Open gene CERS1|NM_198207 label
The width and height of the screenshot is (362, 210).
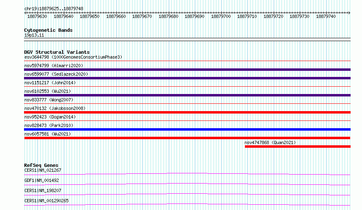[43, 190]
